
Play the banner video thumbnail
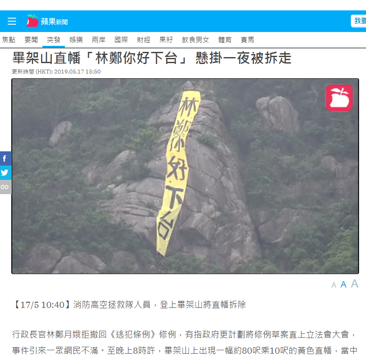point(185,176)
